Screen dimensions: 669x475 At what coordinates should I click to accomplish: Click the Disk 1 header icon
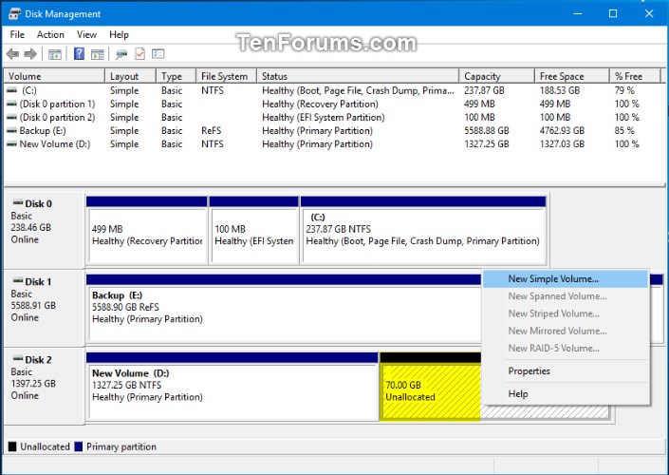(x=18, y=280)
